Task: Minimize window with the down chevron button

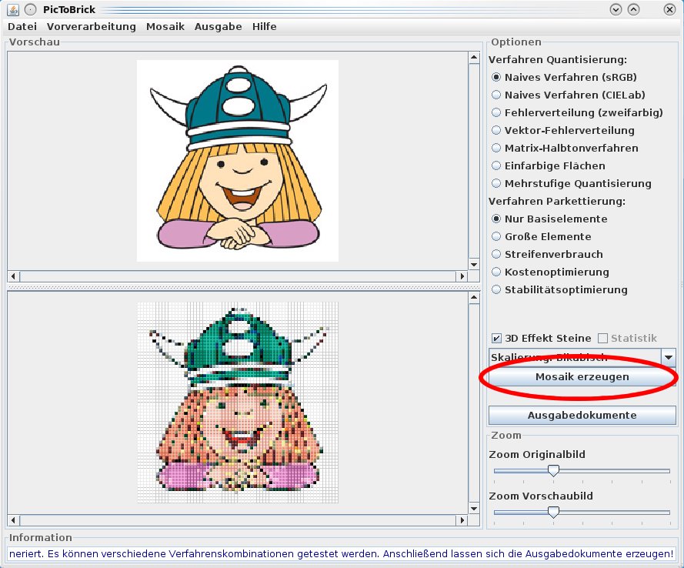Action: click(616, 9)
